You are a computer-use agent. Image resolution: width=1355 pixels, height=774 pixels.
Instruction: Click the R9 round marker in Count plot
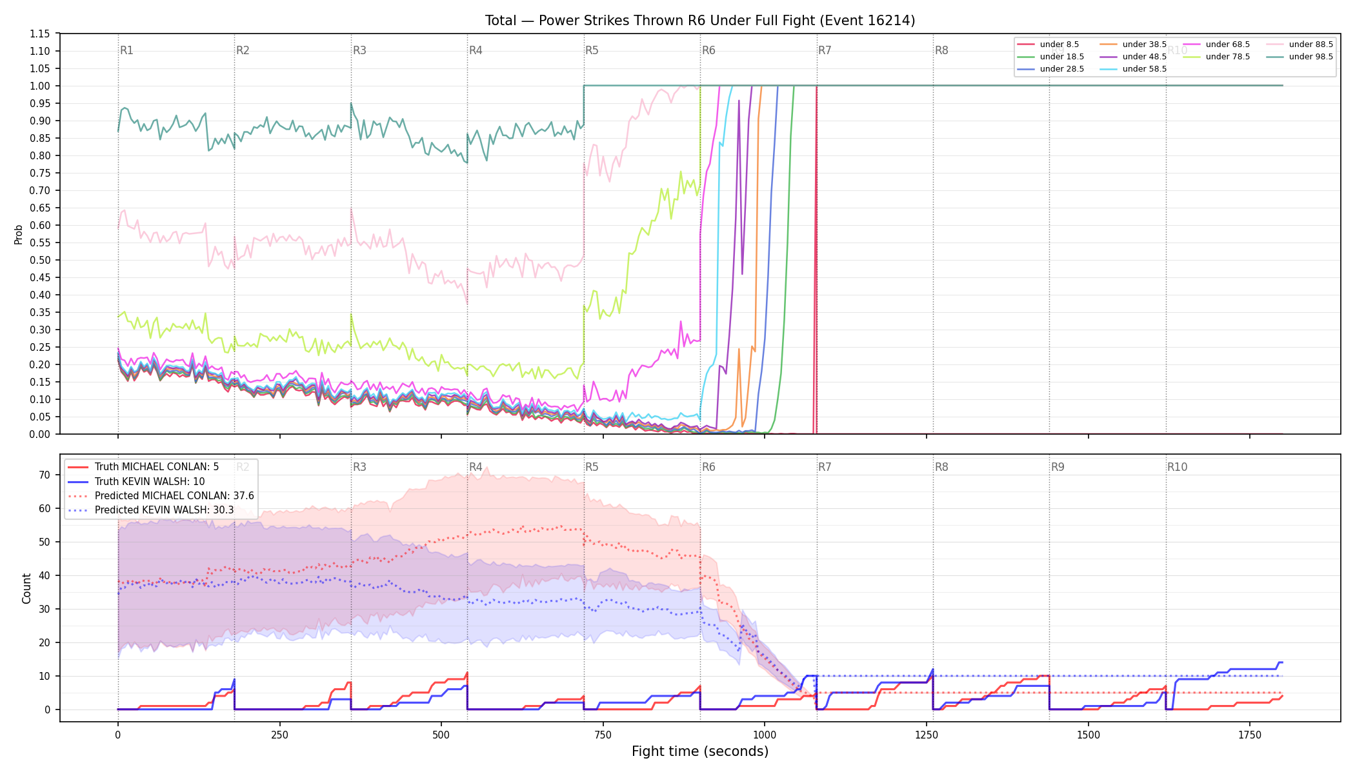tap(1058, 467)
